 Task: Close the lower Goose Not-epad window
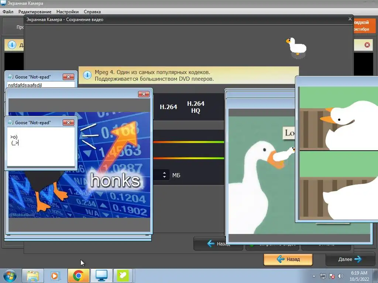pyautogui.click(x=68, y=122)
